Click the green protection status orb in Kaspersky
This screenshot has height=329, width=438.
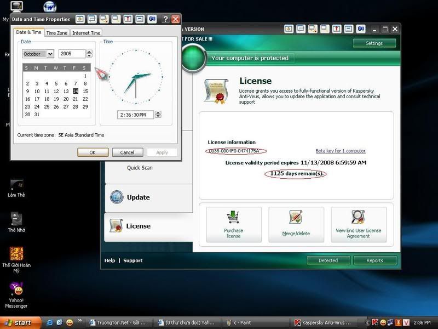(193, 58)
